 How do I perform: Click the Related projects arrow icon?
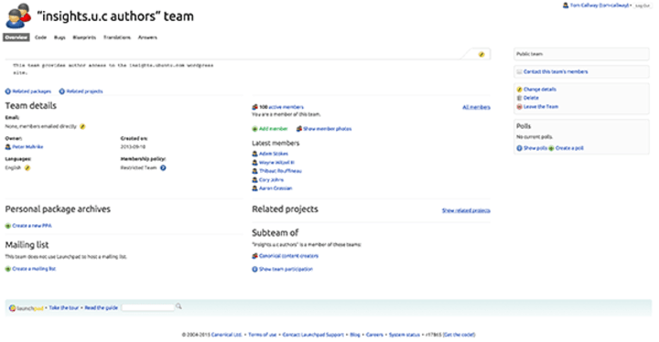(x=62, y=91)
